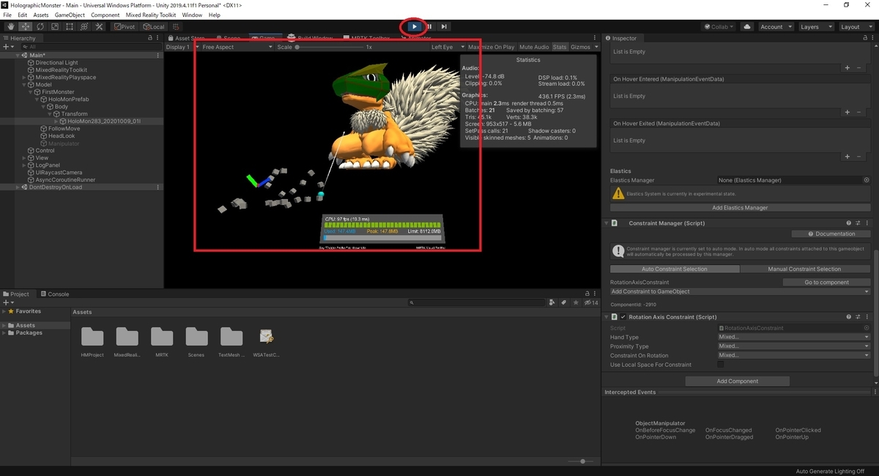Select the Hand tool in toolbar
Screen dimensions: 879x476
(11, 26)
